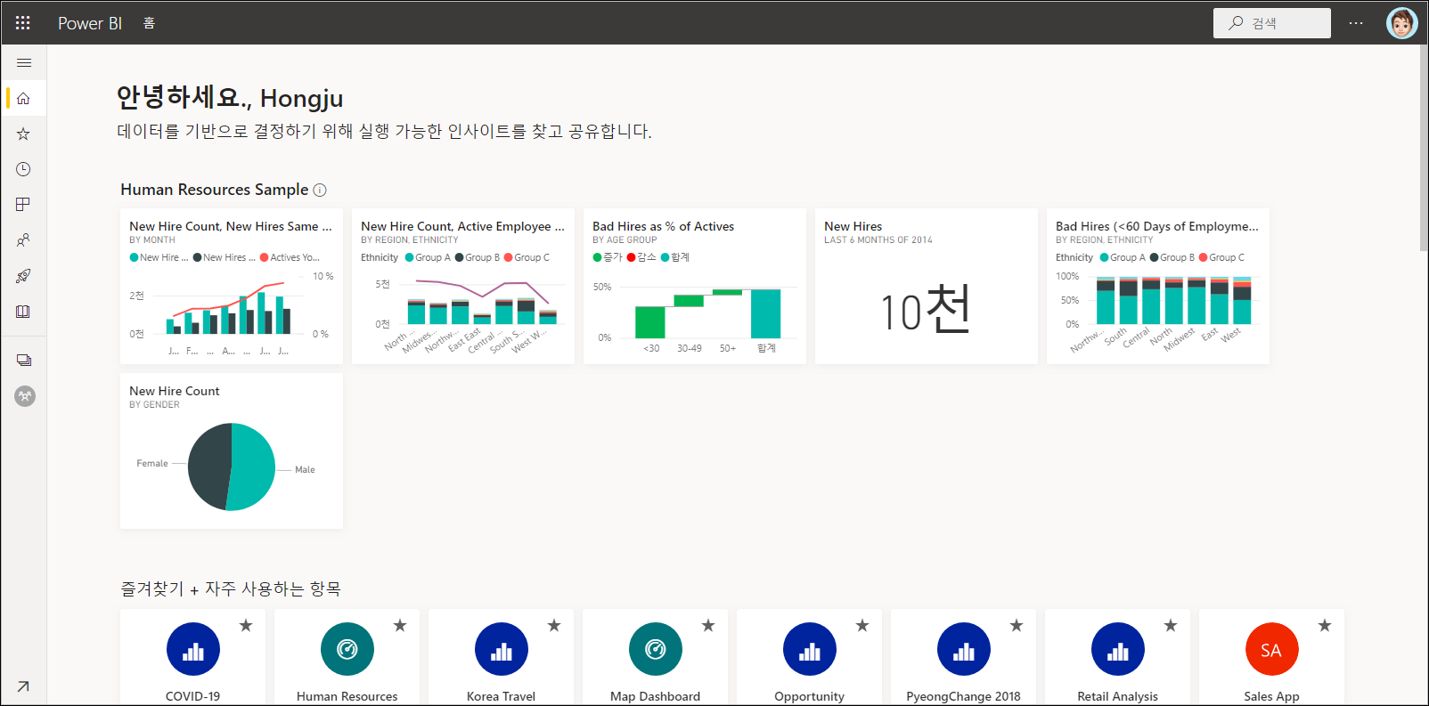The height and width of the screenshot is (706, 1429).
Task: Click the Retail Analysis item name
Action: pos(1118,696)
